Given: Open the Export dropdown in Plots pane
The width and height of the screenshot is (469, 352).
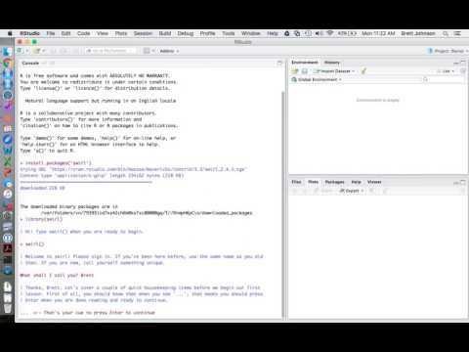Looking at the screenshot, I should (352, 191).
